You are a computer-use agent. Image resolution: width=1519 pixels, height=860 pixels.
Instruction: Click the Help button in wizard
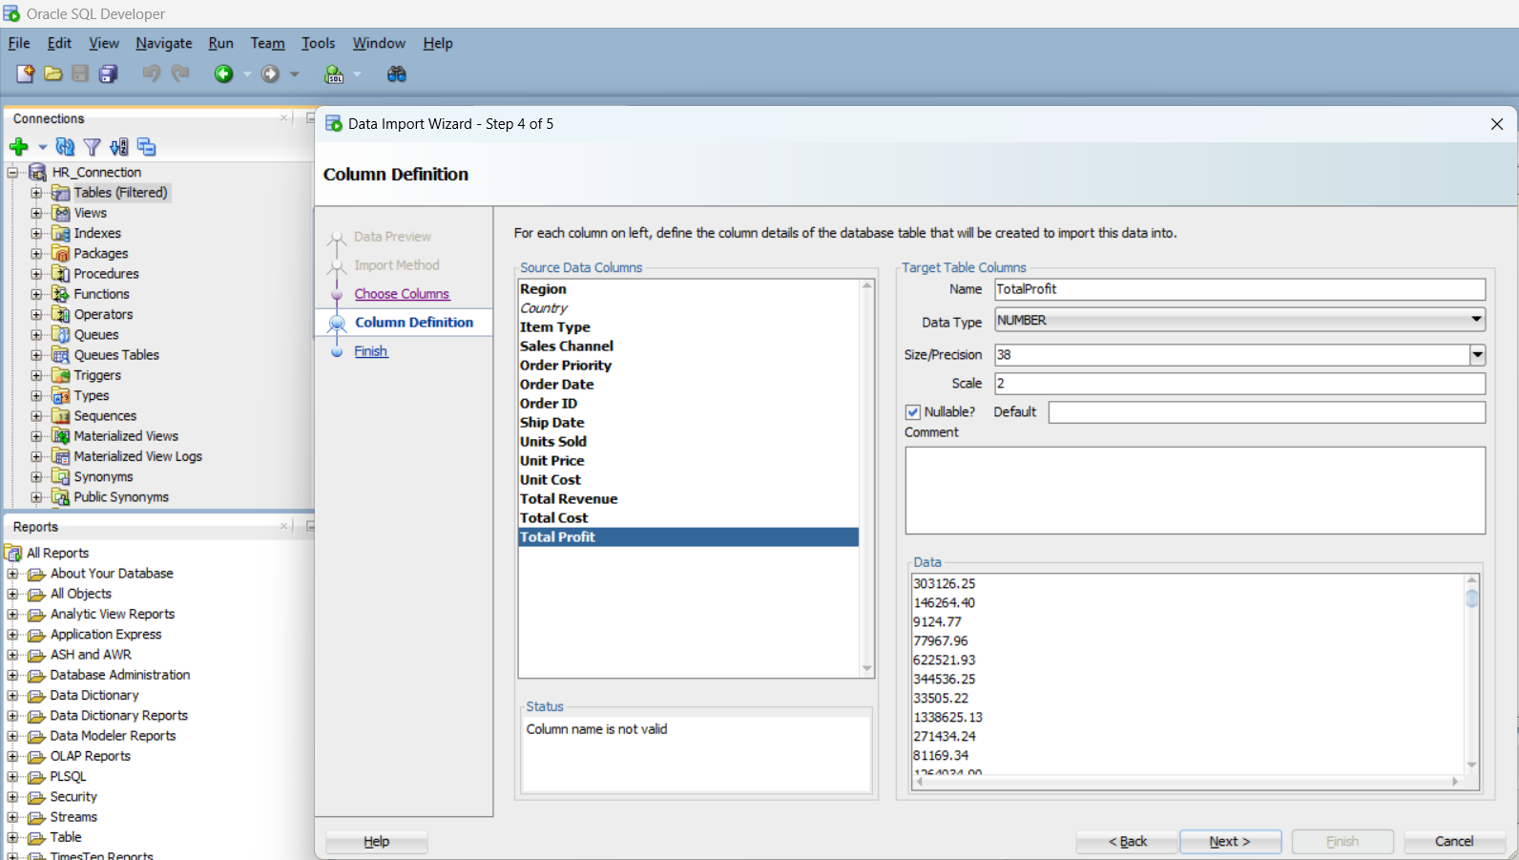coord(376,841)
